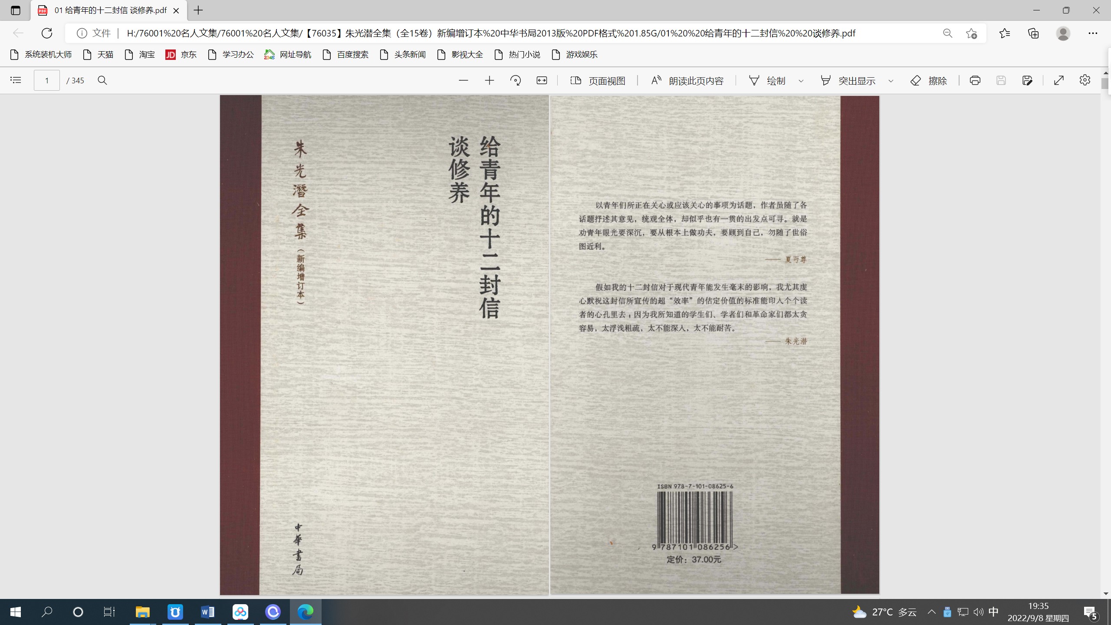The width and height of the screenshot is (1111, 625).
Task: Zoom out with the minus button
Action: point(463,80)
